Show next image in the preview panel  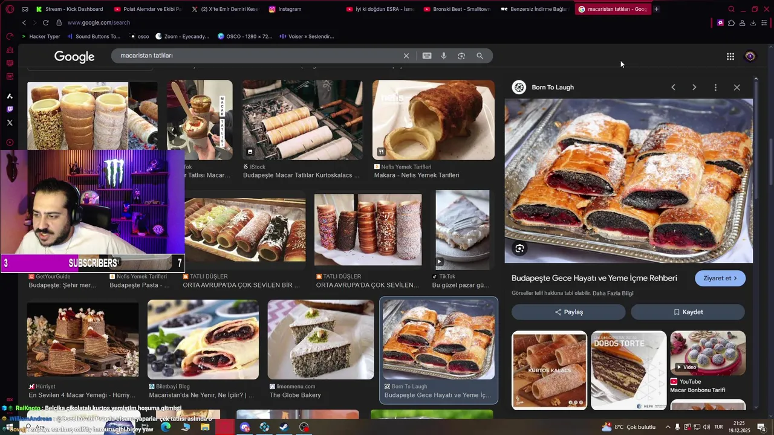(694, 87)
